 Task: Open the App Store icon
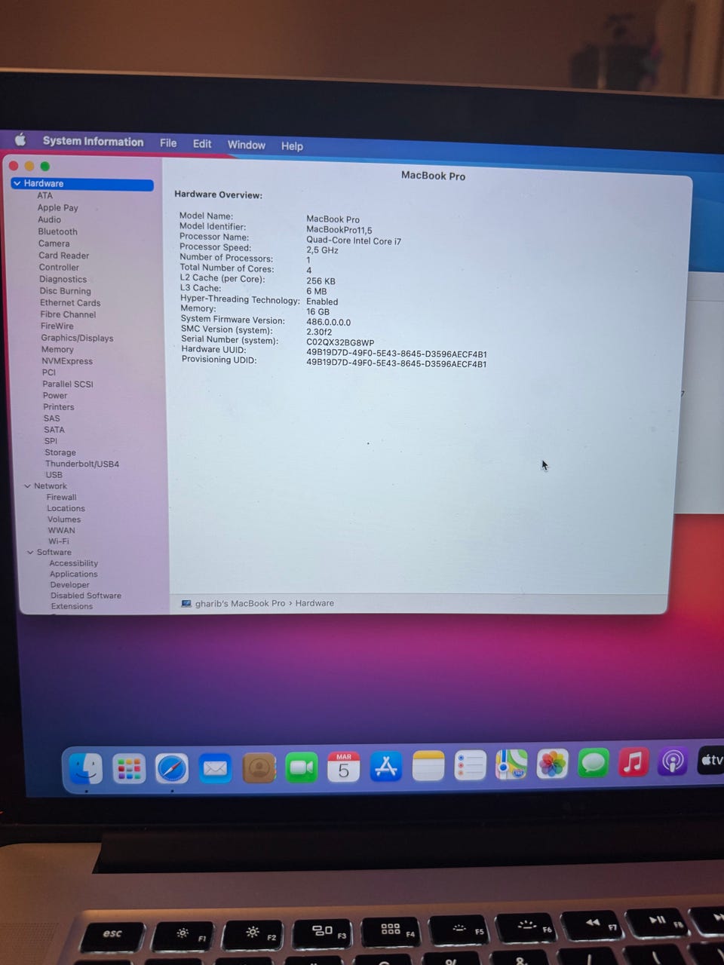point(386,767)
